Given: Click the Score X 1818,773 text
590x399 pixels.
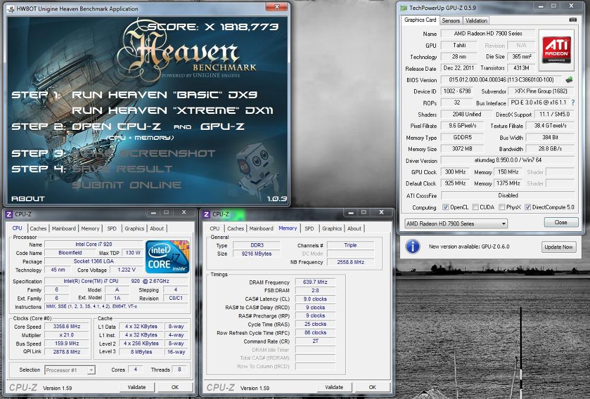Looking at the screenshot, I should (213, 27).
